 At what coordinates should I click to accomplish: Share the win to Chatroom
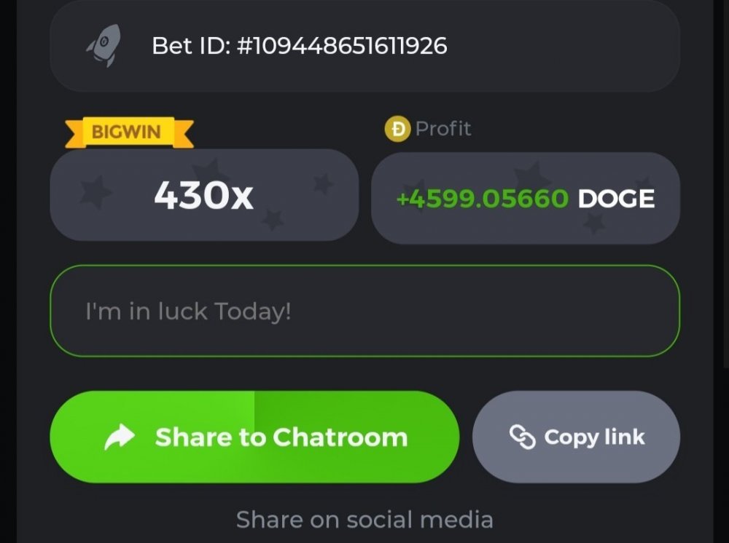pos(254,437)
